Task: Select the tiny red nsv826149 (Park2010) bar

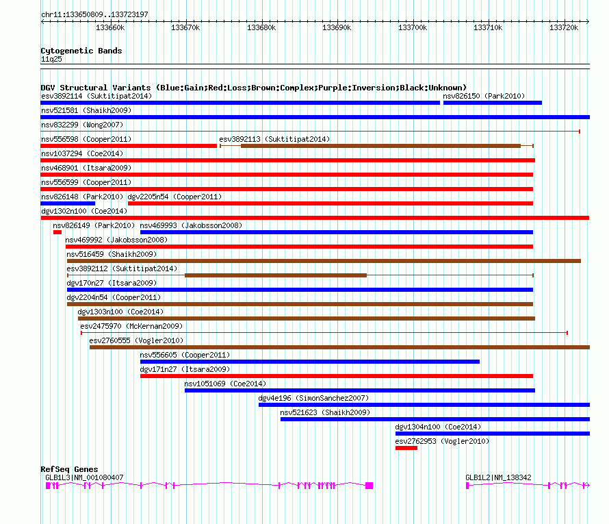Action: [x=57, y=232]
